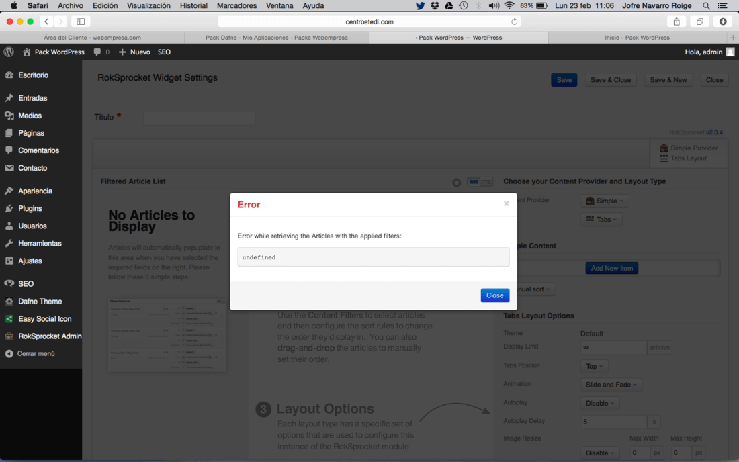The height and width of the screenshot is (462, 739).
Task: Click the Autoplay Delay field
Action: [613, 422]
